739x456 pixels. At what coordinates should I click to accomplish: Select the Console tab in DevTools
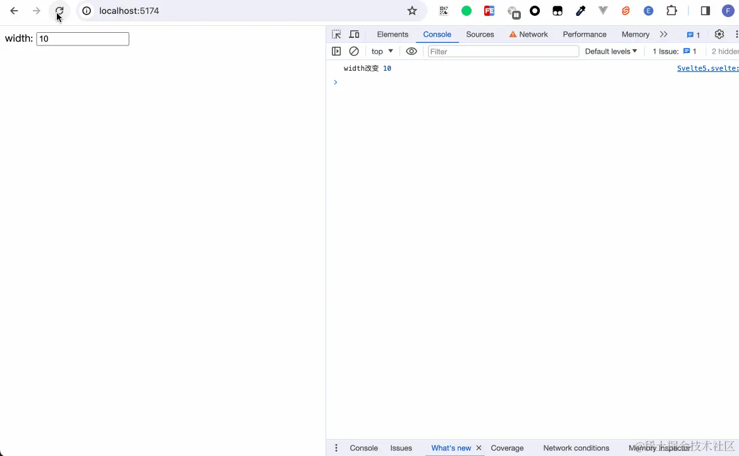coord(437,34)
